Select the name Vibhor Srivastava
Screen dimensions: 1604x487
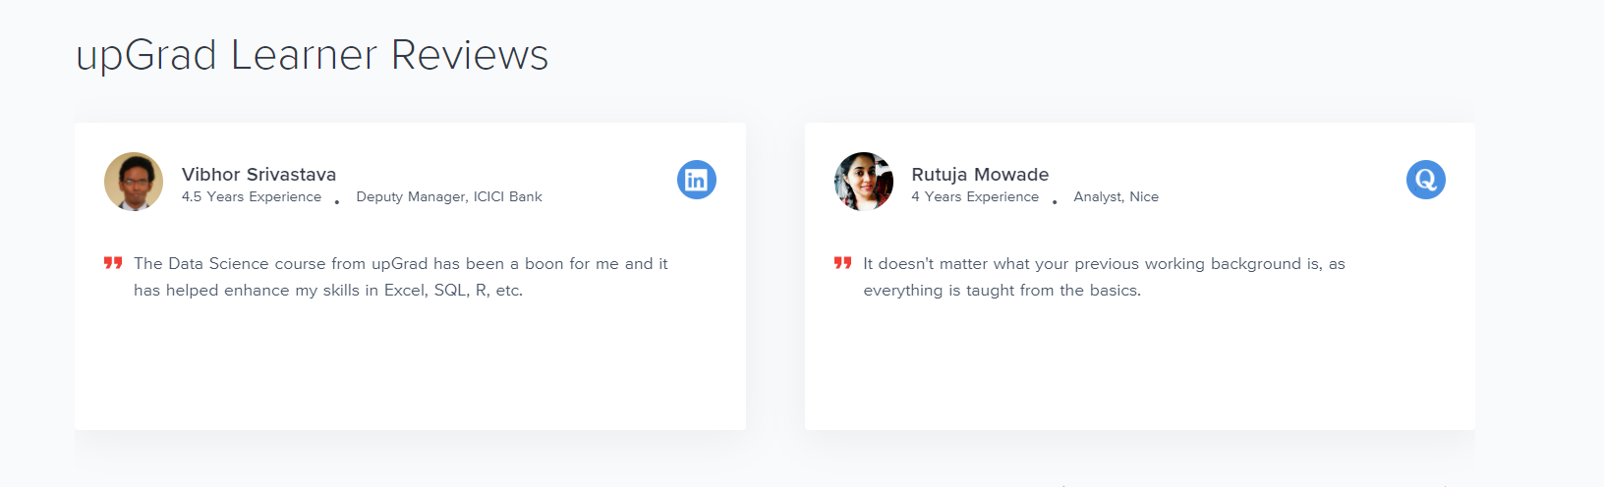[258, 174]
